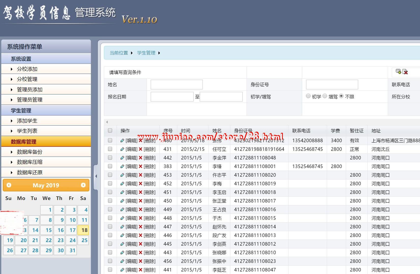Open the 数据库备份 menu item
Image resolution: width=420 pixels, height=274 pixels.
30,152
